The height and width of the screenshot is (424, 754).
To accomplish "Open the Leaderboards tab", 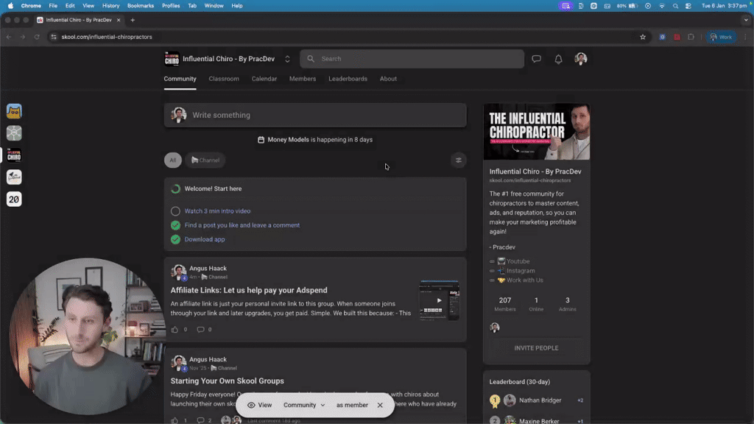I will (348, 79).
